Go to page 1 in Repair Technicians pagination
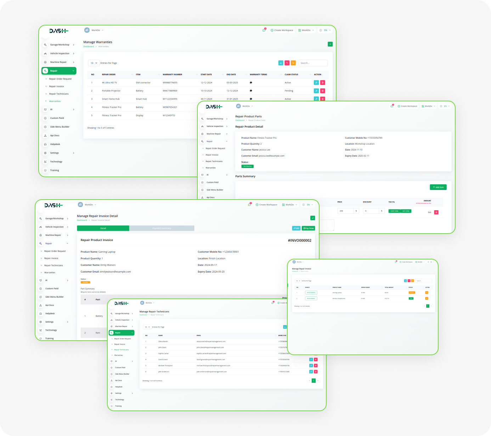491x436 pixels. (x=314, y=381)
